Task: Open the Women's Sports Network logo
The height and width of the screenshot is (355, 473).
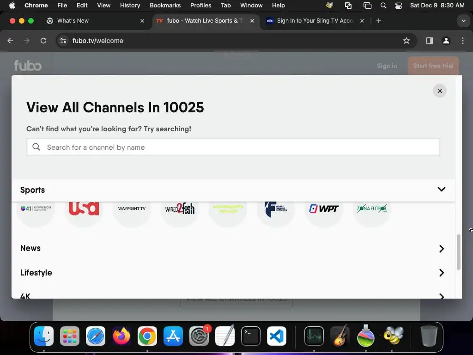Action: pyautogui.click(x=228, y=208)
